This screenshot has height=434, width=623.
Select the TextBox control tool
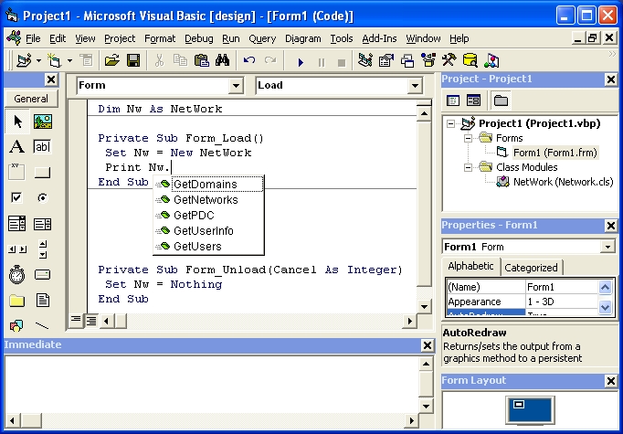(43, 147)
